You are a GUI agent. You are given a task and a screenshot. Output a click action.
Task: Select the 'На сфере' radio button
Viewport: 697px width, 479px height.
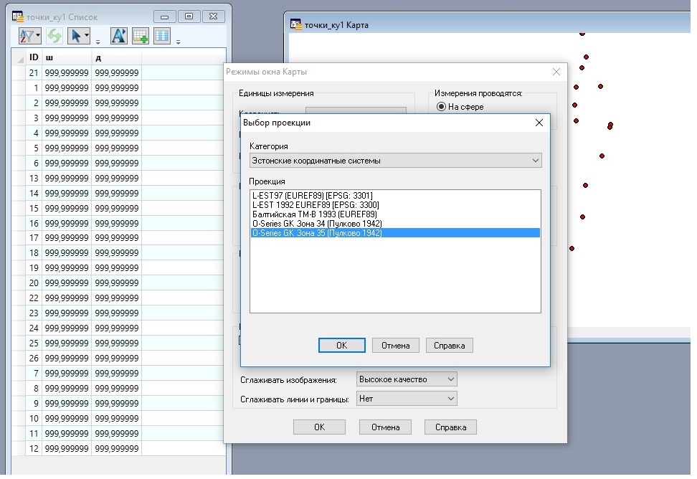click(x=441, y=107)
